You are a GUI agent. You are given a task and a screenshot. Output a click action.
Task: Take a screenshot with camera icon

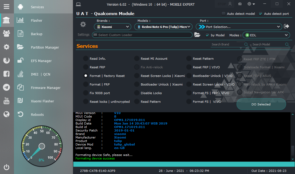click(x=240, y=4)
